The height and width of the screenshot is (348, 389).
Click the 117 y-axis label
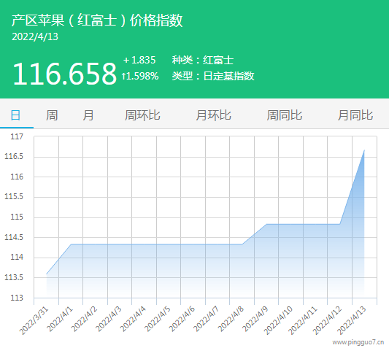(x=17, y=136)
